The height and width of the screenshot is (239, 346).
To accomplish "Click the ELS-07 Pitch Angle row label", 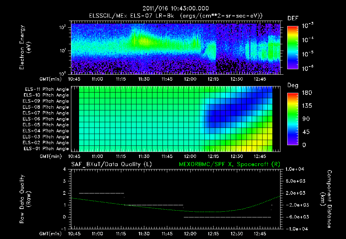I will pos(46,113).
